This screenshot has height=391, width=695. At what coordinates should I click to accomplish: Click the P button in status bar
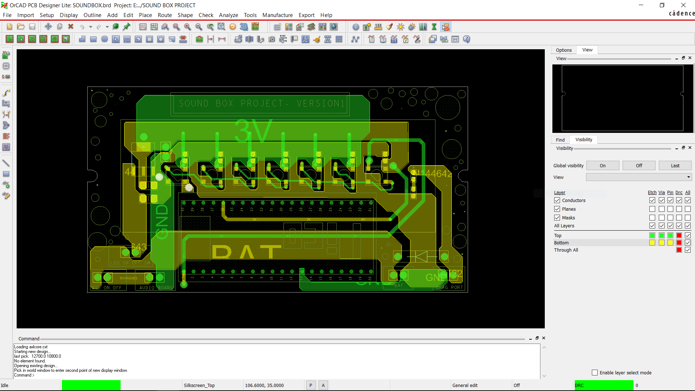pos(311,385)
